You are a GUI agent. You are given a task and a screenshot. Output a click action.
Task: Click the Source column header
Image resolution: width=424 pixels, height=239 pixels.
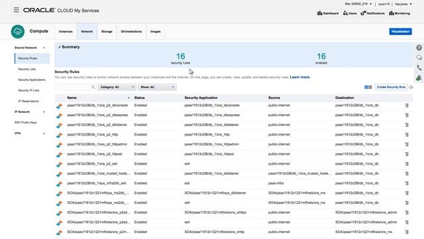(274, 98)
